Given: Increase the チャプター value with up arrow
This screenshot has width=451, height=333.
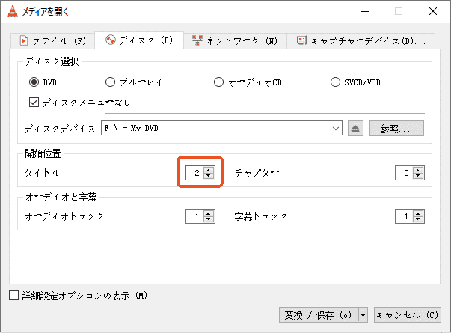Looking at the screenshot, I should coord(418,169).
